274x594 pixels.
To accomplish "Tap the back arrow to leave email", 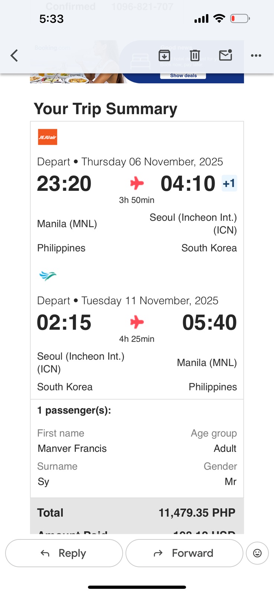I will tap(14, 56).
